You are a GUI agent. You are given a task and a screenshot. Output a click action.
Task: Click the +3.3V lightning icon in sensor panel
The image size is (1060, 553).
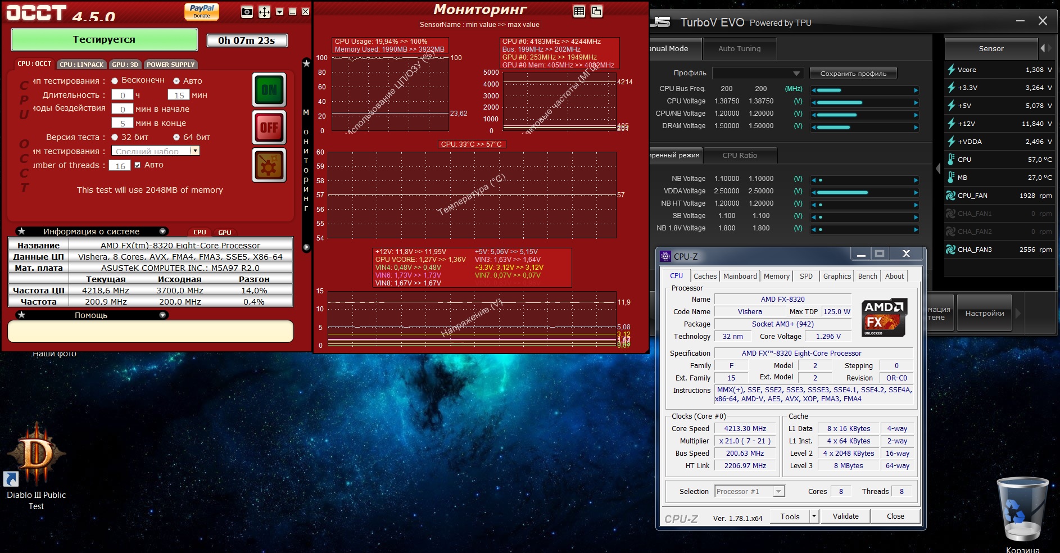tap(951, 88)
